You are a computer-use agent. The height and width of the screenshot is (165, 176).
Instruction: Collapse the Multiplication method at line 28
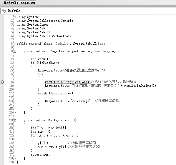15,120
